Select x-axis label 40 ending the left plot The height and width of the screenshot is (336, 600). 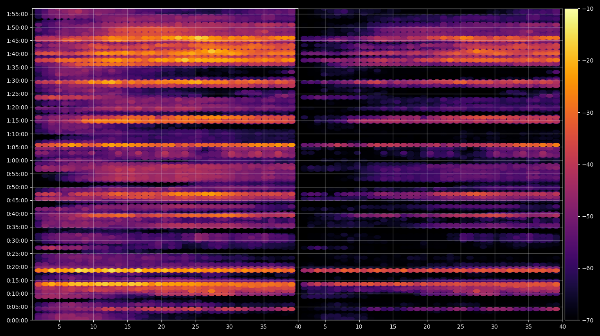tap(298, 327)
